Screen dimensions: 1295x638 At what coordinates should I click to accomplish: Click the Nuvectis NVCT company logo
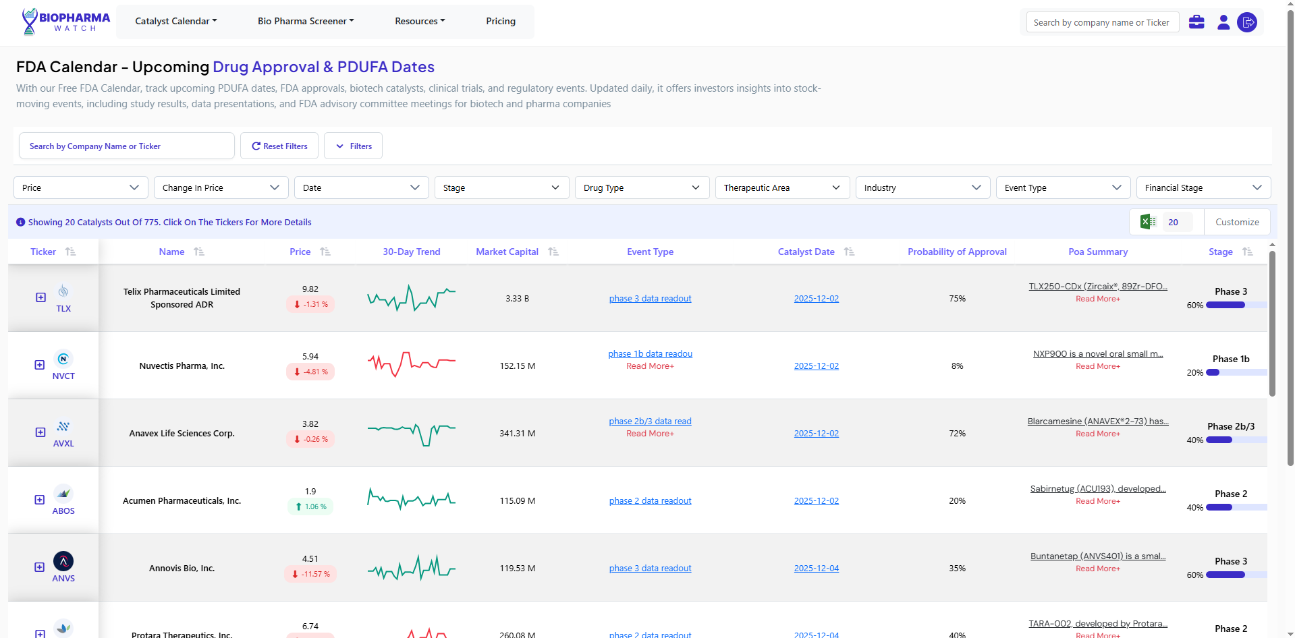coord(63,359)
